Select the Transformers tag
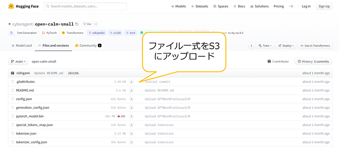The image size is (339, 149). click(x=73, y=33)
